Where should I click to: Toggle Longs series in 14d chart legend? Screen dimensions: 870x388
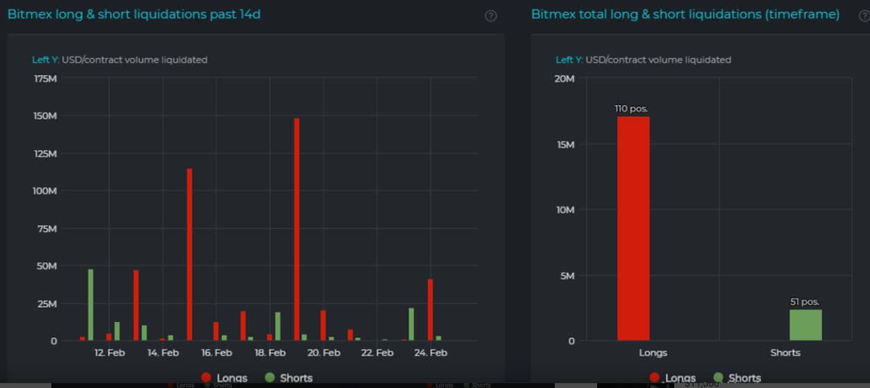(224, 378)
